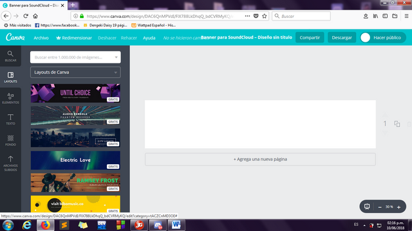The image size is (412, 231).
Task: Click the Compartir button
Action: [x=310, y=37]
